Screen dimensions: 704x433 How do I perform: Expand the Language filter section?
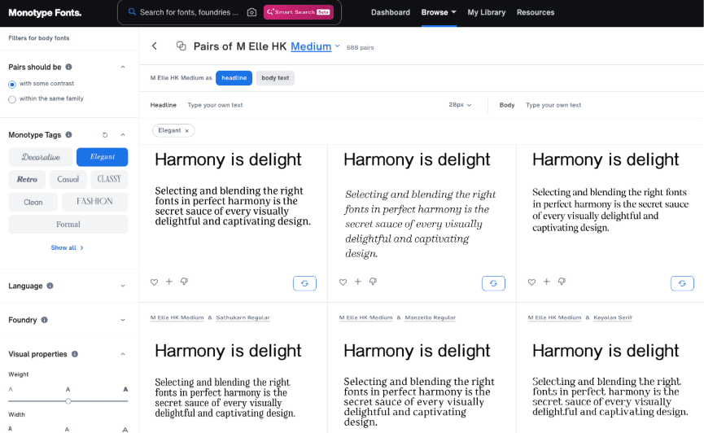[123, 286]
